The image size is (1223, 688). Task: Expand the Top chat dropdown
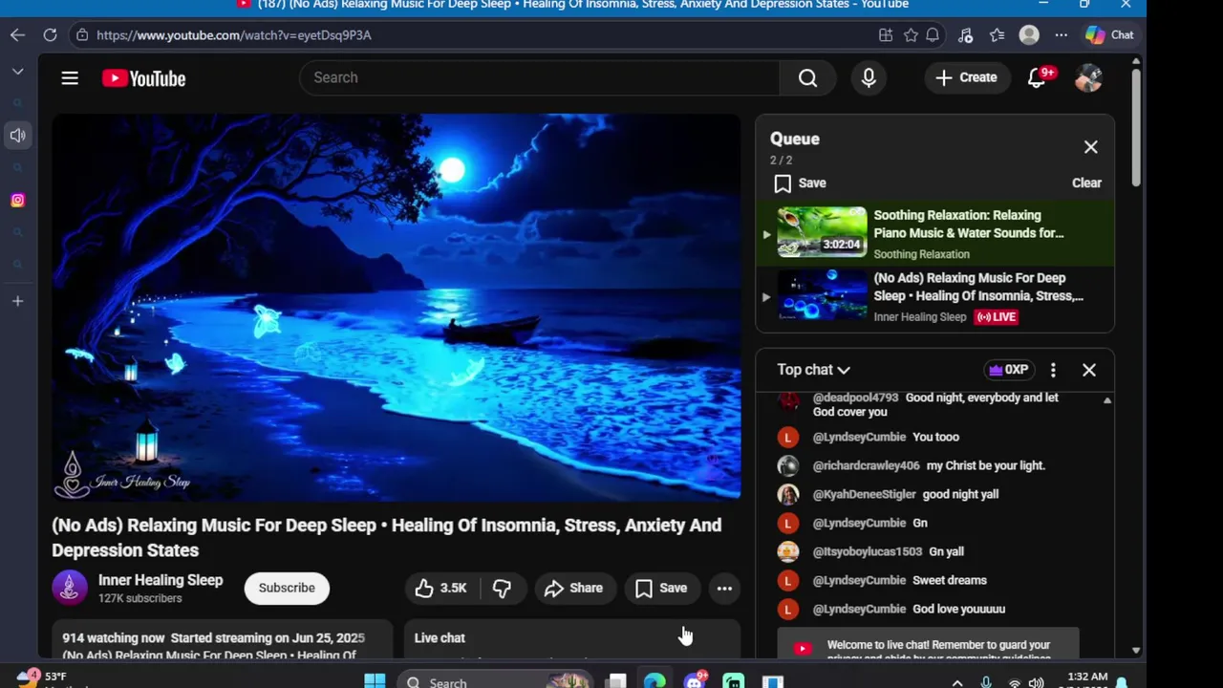[x=813, y=370]
